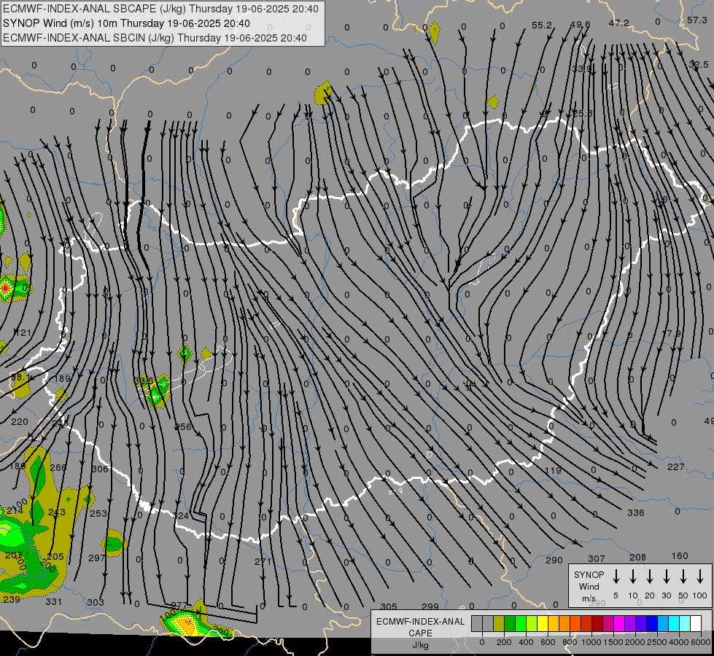Click the 324 value on the map
Screen dimensions: 714x656
pyautogui.click(x=181, y=516)
